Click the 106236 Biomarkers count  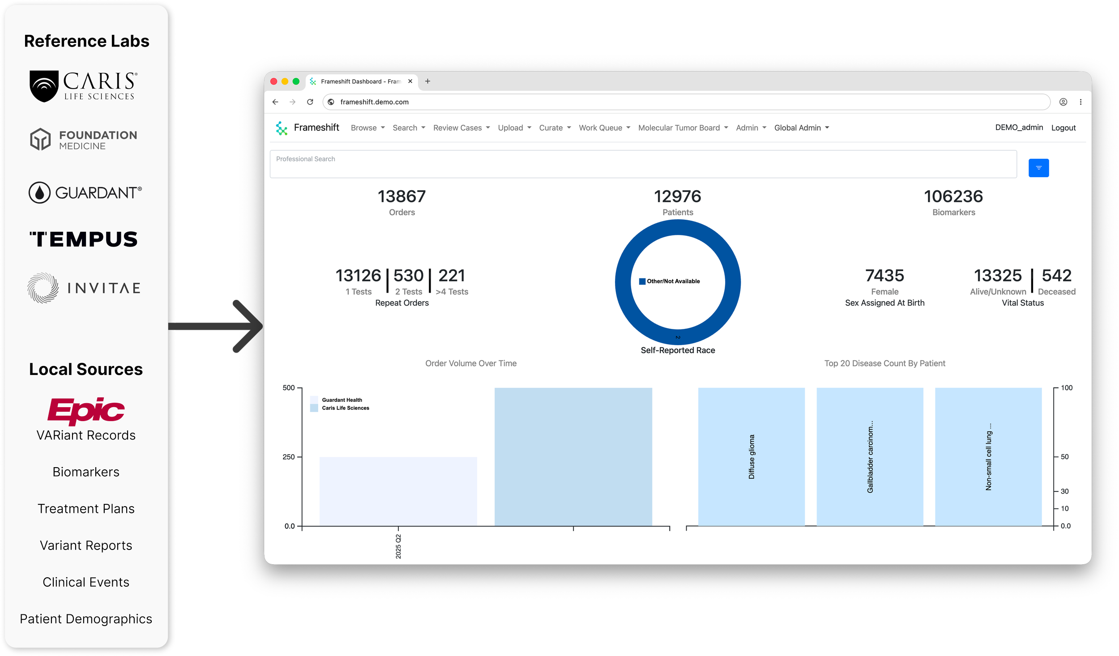[x=954, y=196]
